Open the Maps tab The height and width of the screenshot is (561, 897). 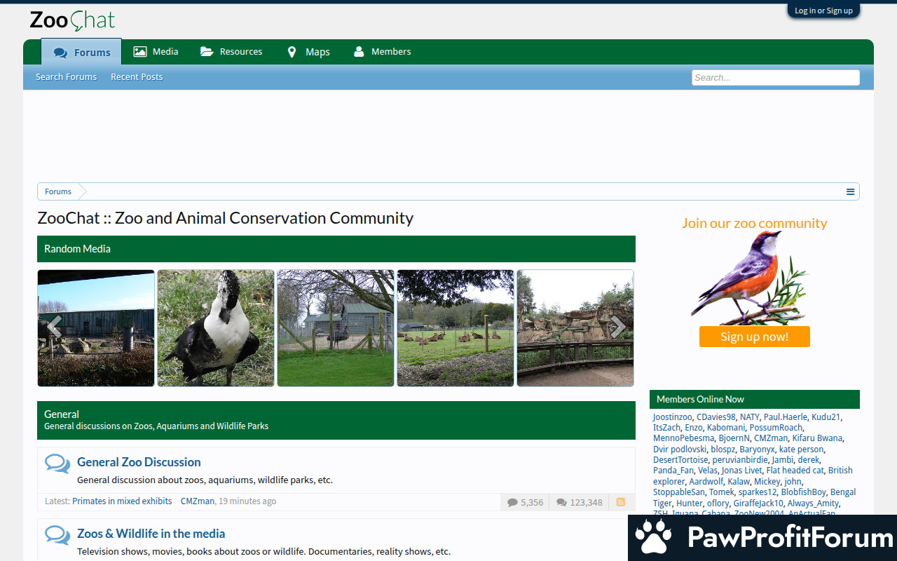click(x=308, y=52)
